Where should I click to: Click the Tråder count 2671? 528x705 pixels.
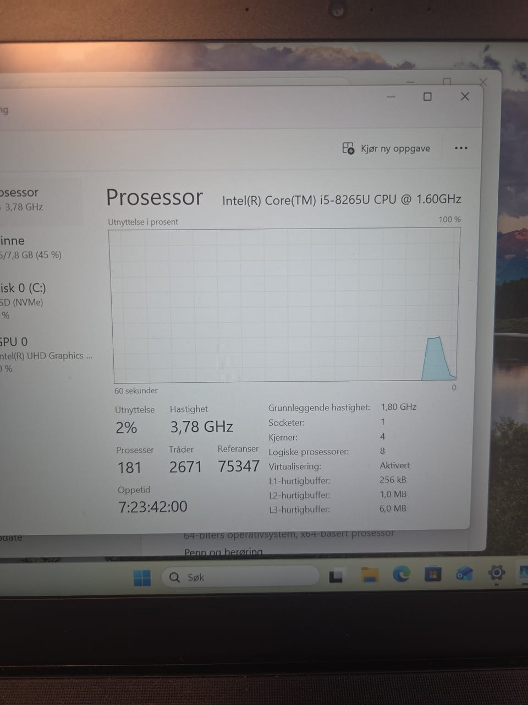tap(186, 467)
